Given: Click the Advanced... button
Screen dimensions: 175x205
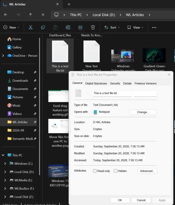Looking at the screenshot, I should (147, 171).
